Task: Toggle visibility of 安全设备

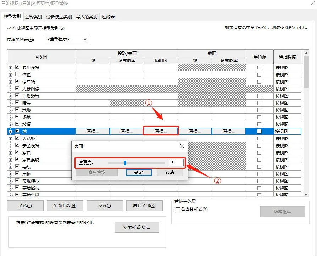Action: [17, 145]
